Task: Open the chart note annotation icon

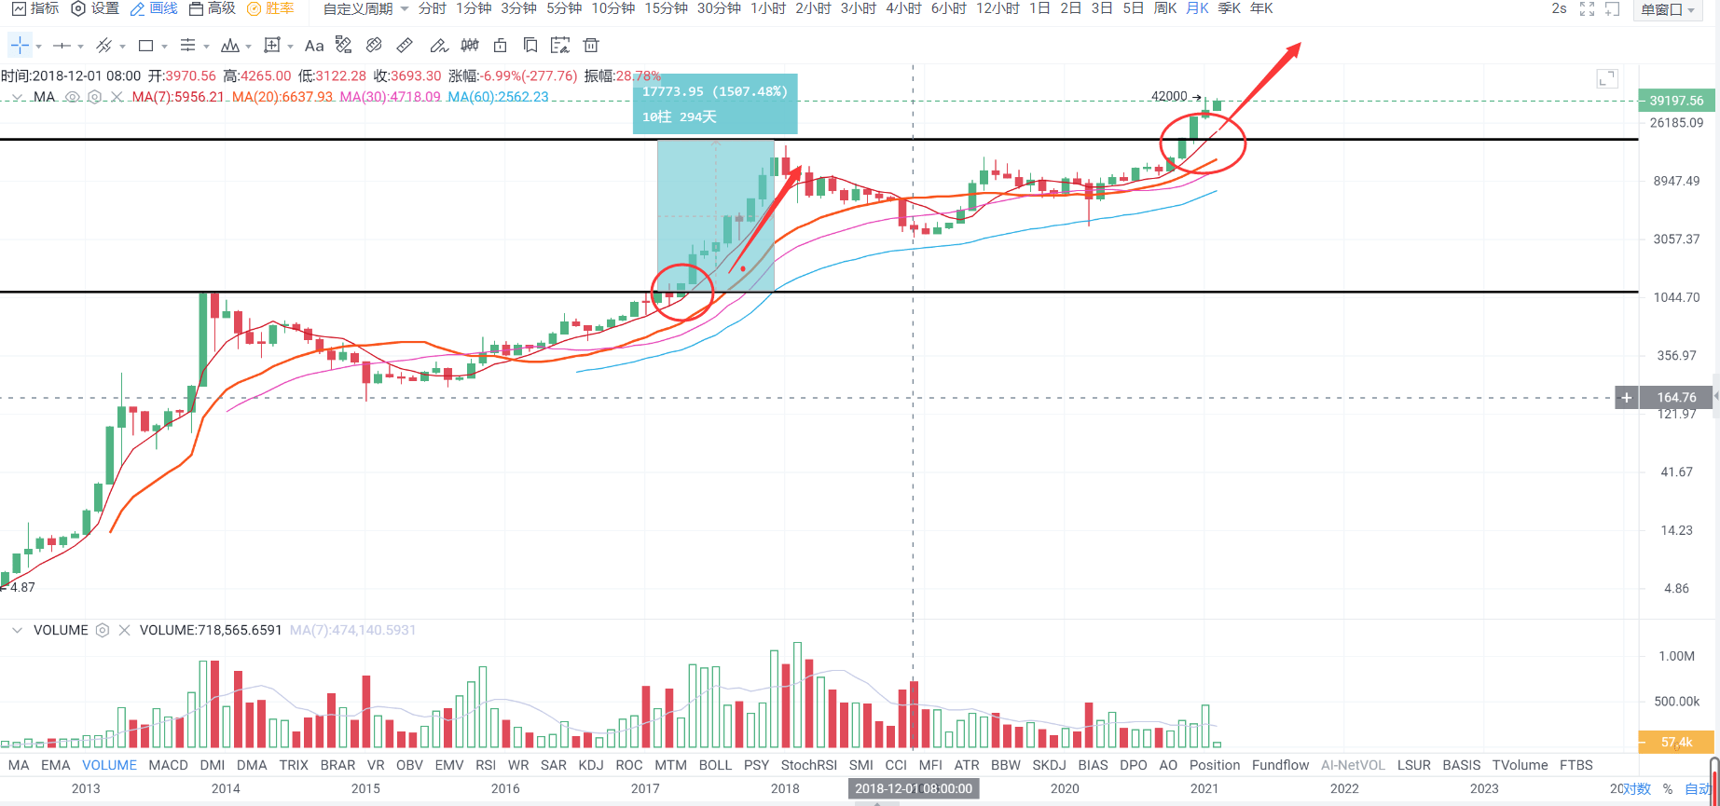Action: click(x=559, y=45)
